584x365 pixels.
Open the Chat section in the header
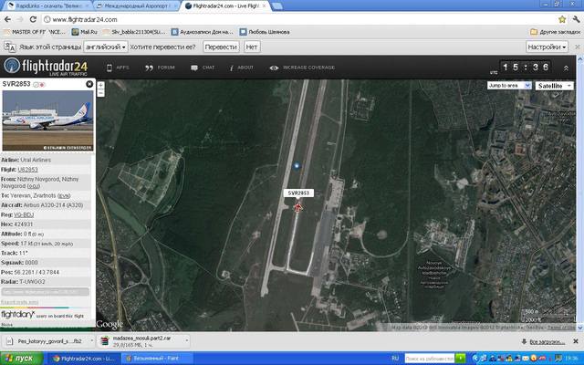coord(203,68)
